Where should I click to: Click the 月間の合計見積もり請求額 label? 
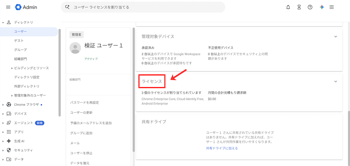(x=227, y=92)
